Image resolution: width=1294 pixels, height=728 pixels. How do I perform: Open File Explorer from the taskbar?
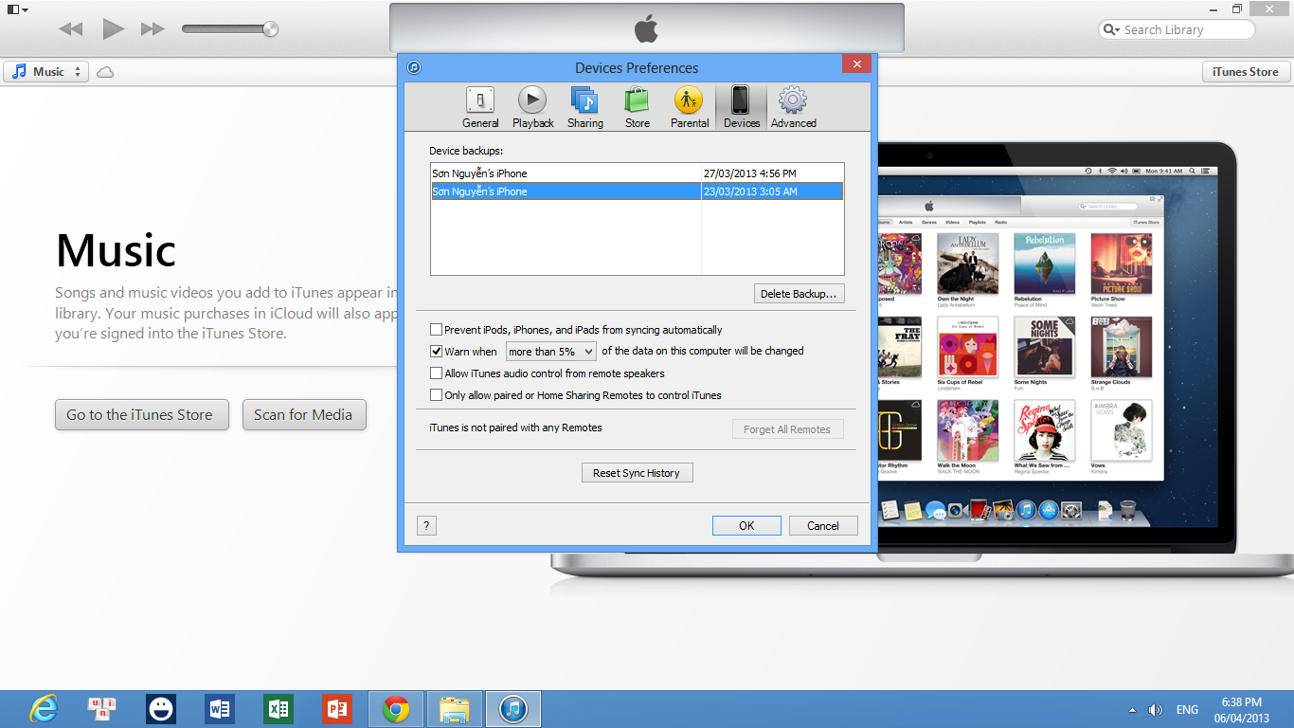pyautogui.click(x=455, y=709)
